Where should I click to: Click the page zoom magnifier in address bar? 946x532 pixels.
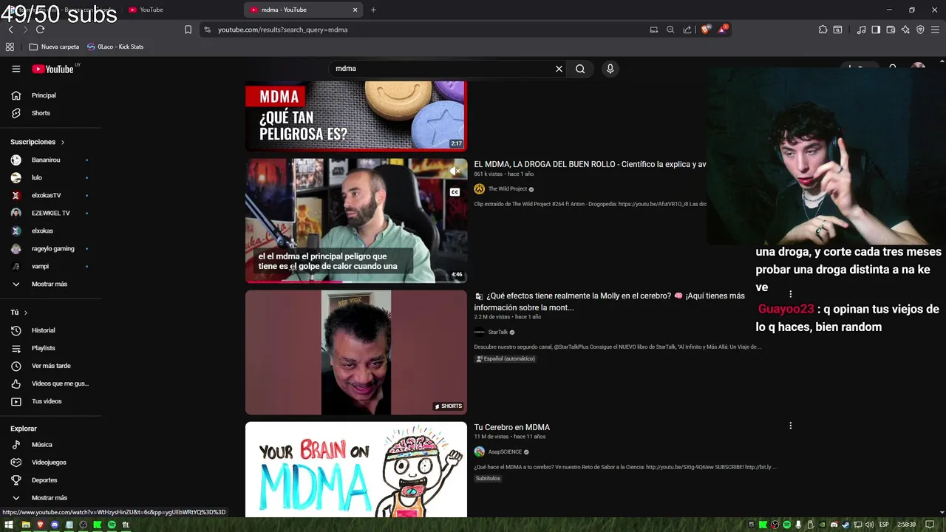click(x=670, y=30)
